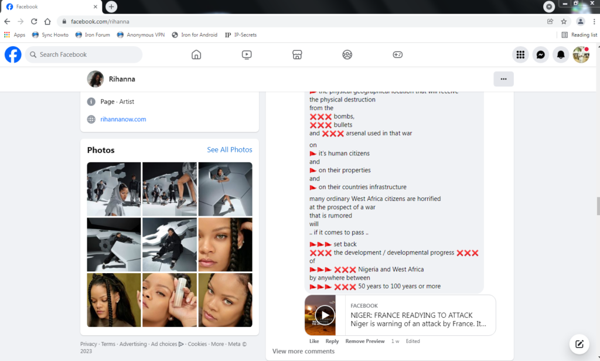Open the Anonymous VPN bookmark

(141, 35)
